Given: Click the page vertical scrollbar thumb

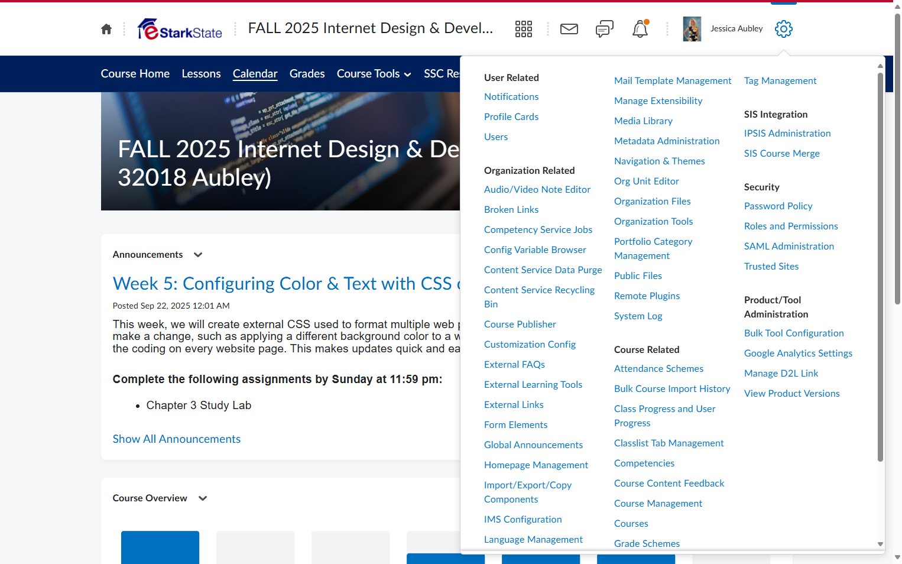Looking at the screenshot, I should point(897,158).
